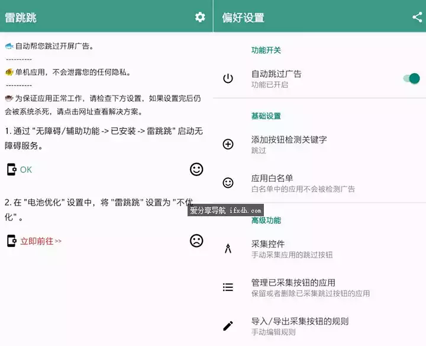Click the 高级功能 section header
Screen dimensions: 426x346
tap(266, 220)
